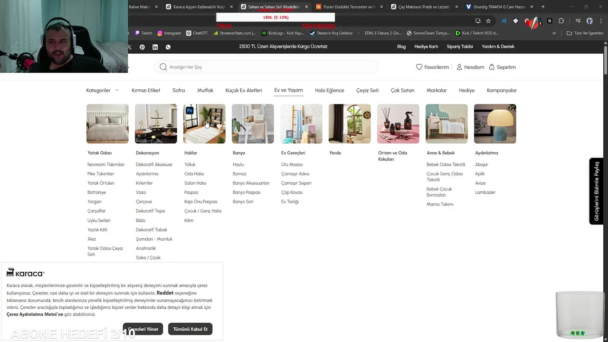Click Tümünü Kabul Et button
Screen dimensions: 608x342
tap(190, 329)
